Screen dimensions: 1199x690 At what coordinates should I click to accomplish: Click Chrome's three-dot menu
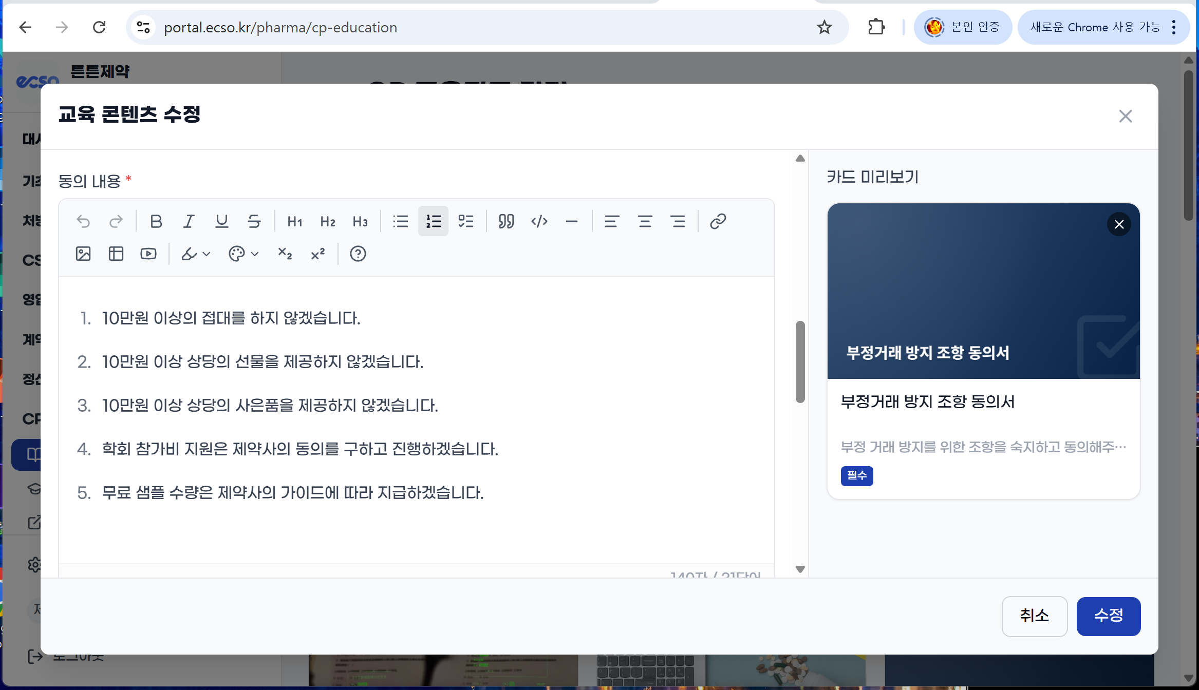1174,27
